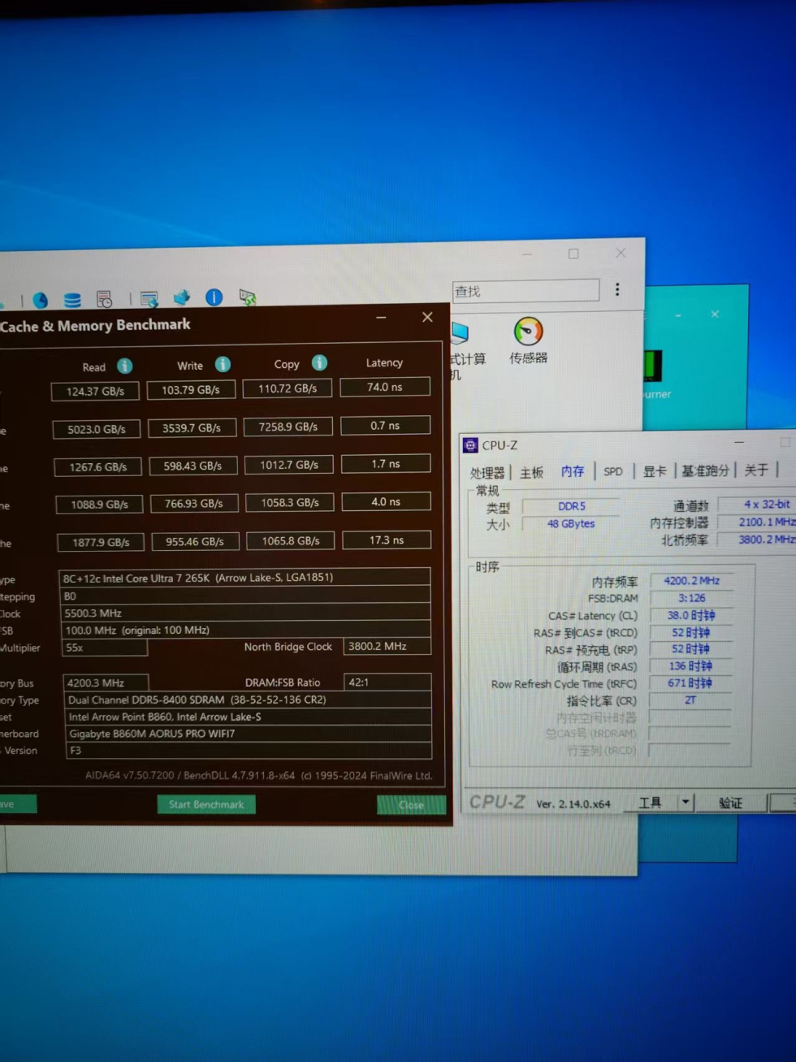Click the 工具 button in CPU-Z
The image size is (796, 1062).
(x=650, y=803)
